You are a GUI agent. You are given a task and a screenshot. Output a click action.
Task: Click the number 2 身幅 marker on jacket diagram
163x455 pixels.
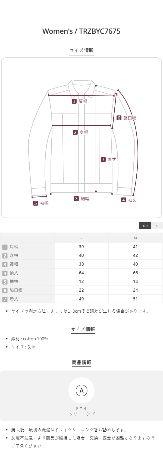(75, 132)
